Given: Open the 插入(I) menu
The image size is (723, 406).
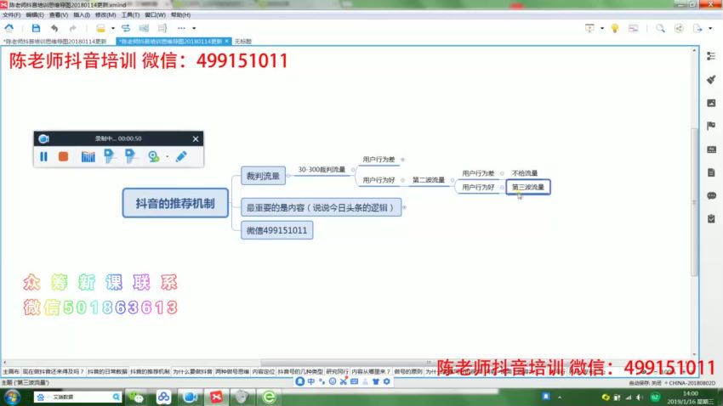Looking at the screenshot, I should click(82, 15).
